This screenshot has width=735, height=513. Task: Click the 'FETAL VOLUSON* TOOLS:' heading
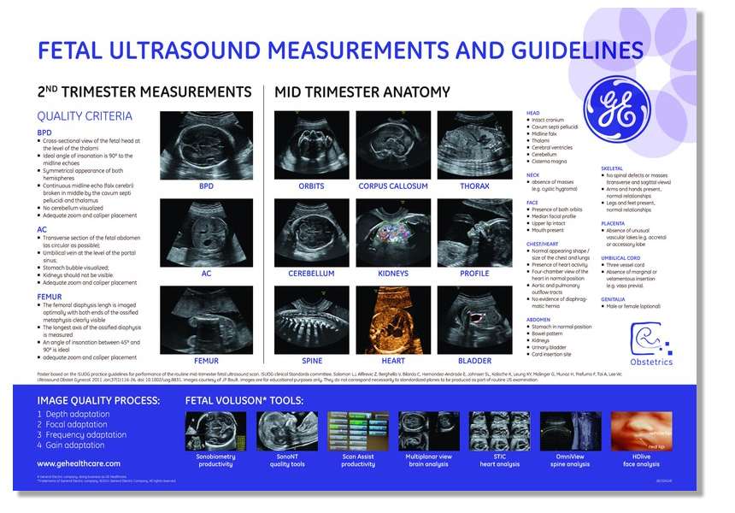coord(244,400)
